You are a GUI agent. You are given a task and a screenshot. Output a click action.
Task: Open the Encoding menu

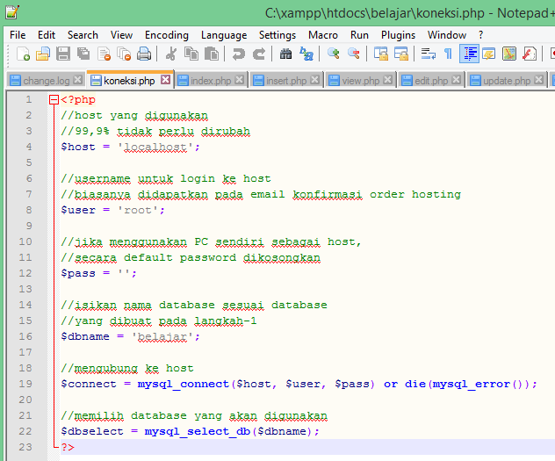tap(167, 35)
